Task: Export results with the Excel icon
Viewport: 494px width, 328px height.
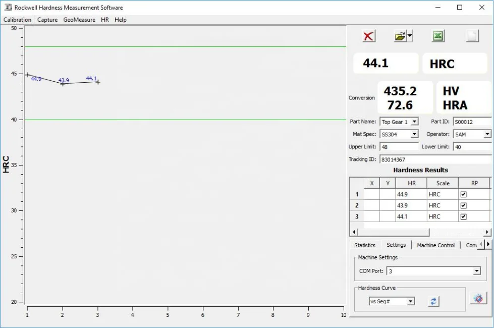Action: point(437,36)
